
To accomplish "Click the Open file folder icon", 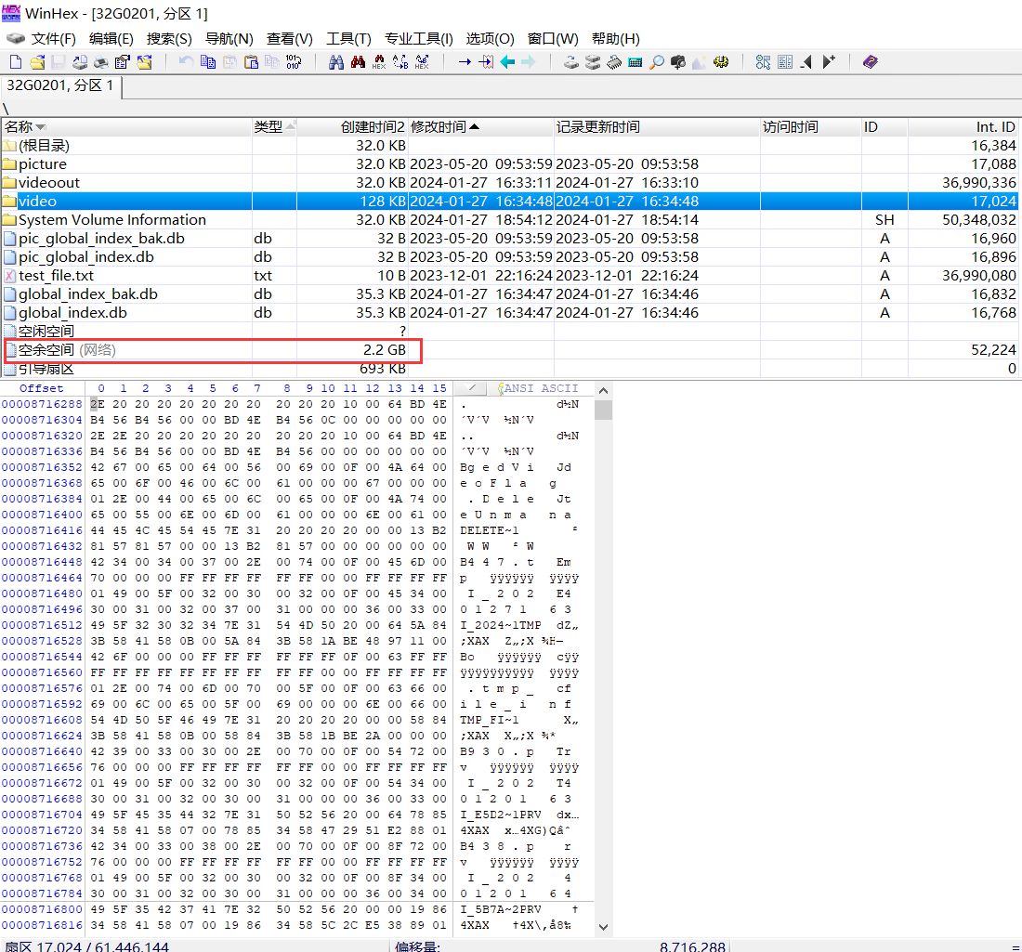I will pyautogui.click(x=37, y=62).
